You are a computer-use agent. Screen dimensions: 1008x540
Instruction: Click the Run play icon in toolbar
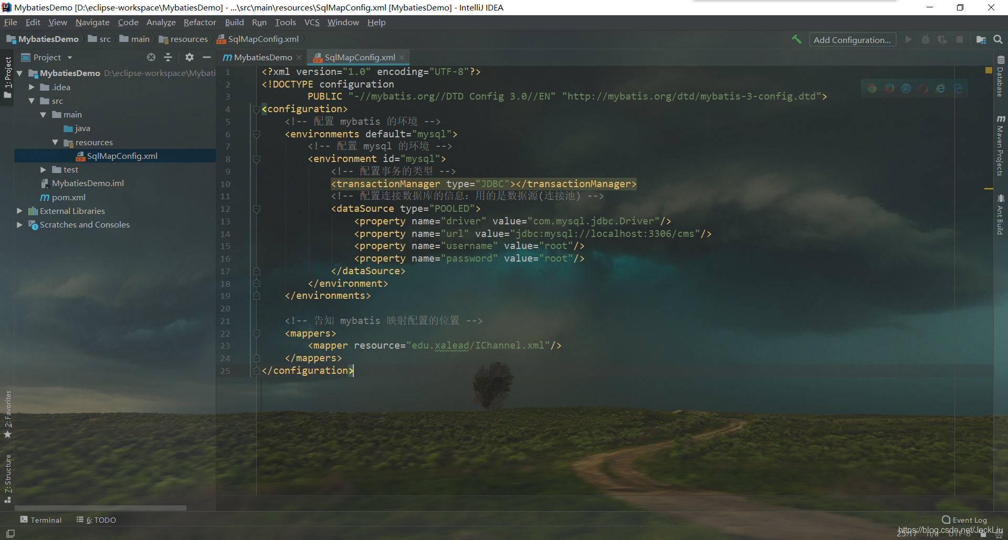909,40
